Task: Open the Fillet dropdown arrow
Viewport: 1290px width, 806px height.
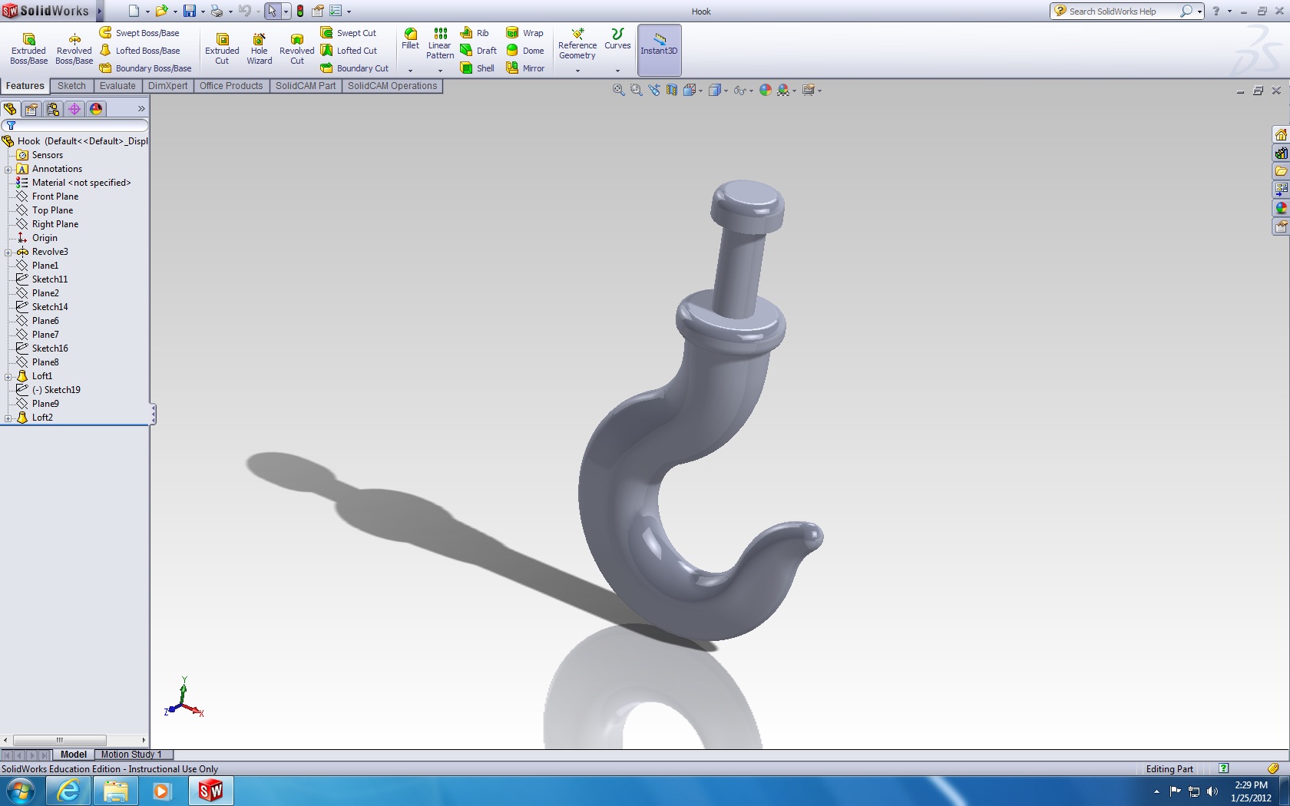Action: tap(411, 71)
